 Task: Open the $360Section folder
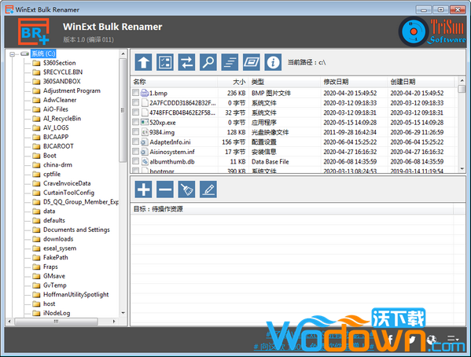coord(60,63)
